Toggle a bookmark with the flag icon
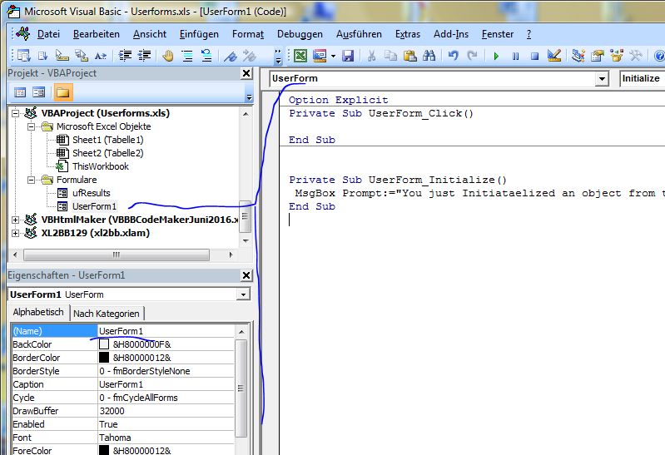The image size is (665, 455). (231, 56)
